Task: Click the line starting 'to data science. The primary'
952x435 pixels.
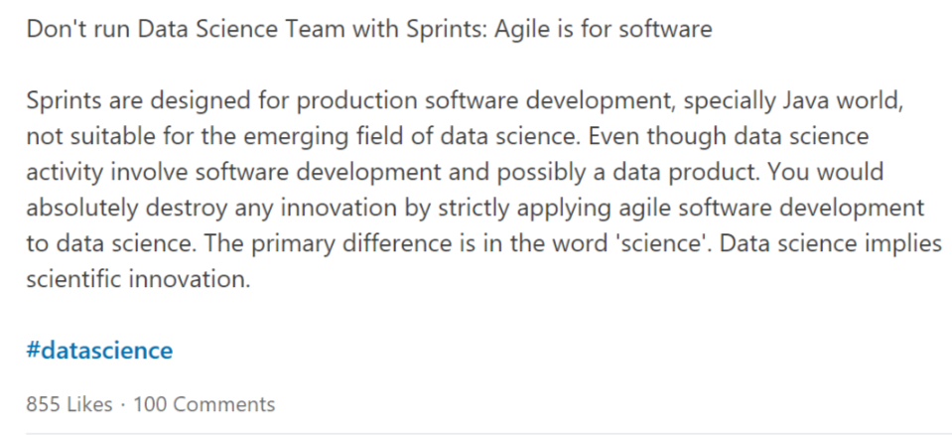Action: pos(483,244)
